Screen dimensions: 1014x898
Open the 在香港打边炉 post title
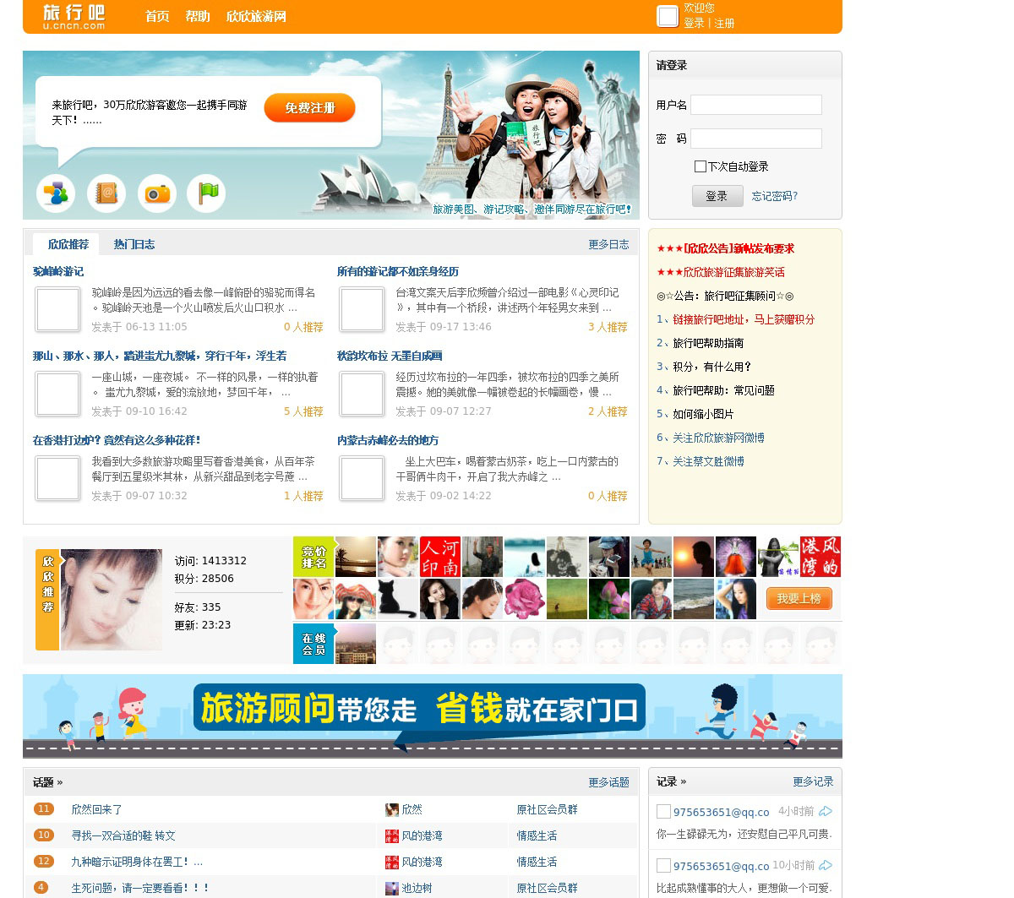[x=117, y=440]
